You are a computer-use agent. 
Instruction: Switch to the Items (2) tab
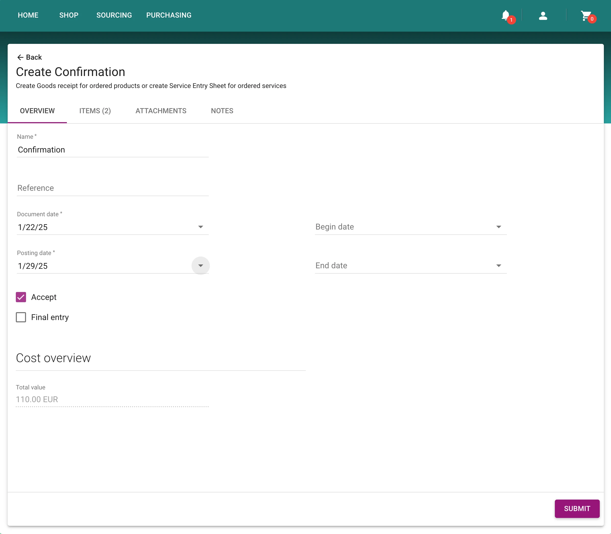tap(95, 111)
